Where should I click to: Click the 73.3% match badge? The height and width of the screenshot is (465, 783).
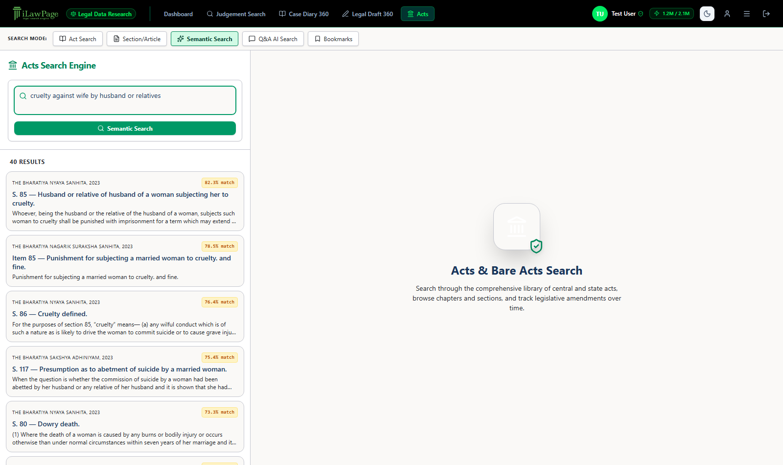tap(220, 412)
